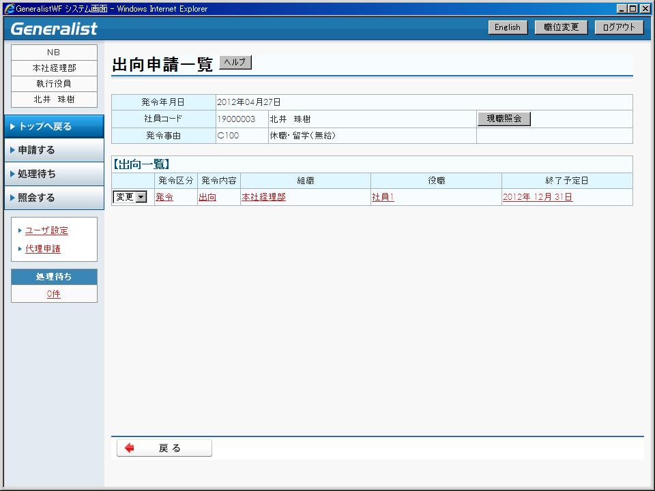This screenshot has width=655, height=491.
Task: Select トップへ戻る in the side menu
Action: [x=54, y=126]
